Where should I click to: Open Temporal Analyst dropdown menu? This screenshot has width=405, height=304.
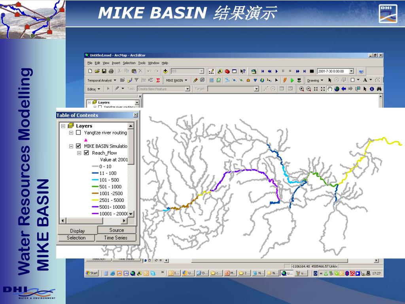(102, 80)
